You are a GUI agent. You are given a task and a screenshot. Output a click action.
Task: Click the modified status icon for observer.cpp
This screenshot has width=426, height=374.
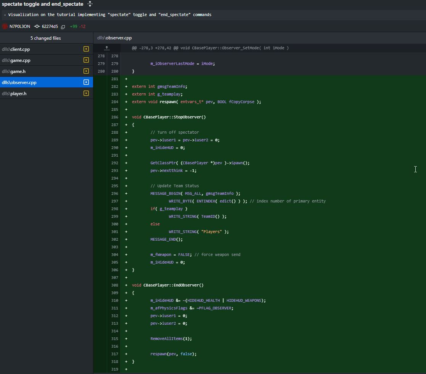coord(86,82)
